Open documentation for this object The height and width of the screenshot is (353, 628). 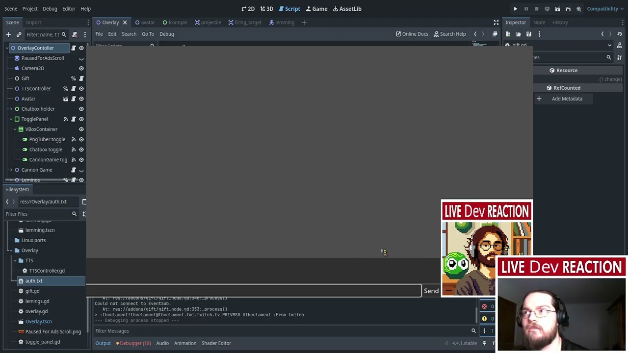[620, 45]
